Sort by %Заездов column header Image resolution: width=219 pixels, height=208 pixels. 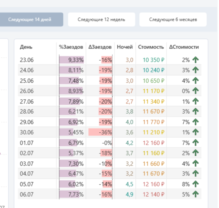[71, 47]
